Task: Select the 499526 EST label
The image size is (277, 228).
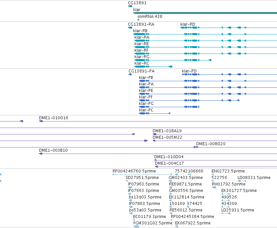Action: pos(229,197)
